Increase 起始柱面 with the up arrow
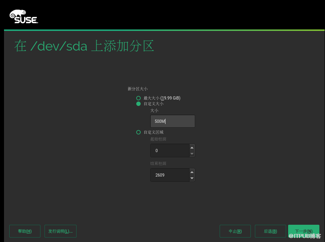 (192, 147)
